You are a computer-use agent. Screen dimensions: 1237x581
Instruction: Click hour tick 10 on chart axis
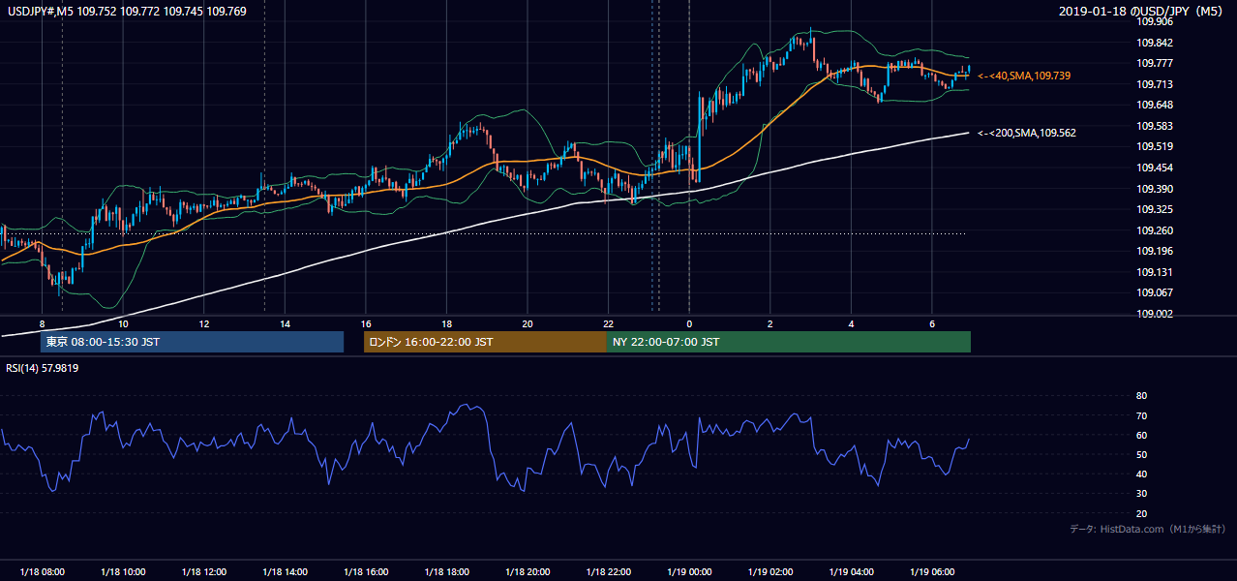click(x=123, y=323)
